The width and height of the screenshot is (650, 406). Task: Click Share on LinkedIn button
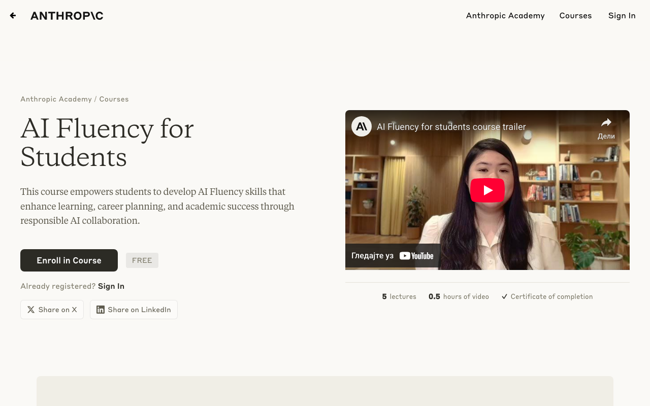pos(134,310)
